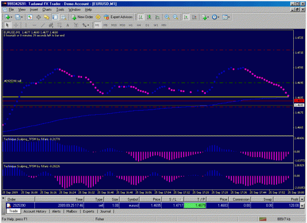Click the highlighted 1.4679 take profit cell
Image resolution: width=307 pixels, height=223 pixels.
click(x=195, y=206)
